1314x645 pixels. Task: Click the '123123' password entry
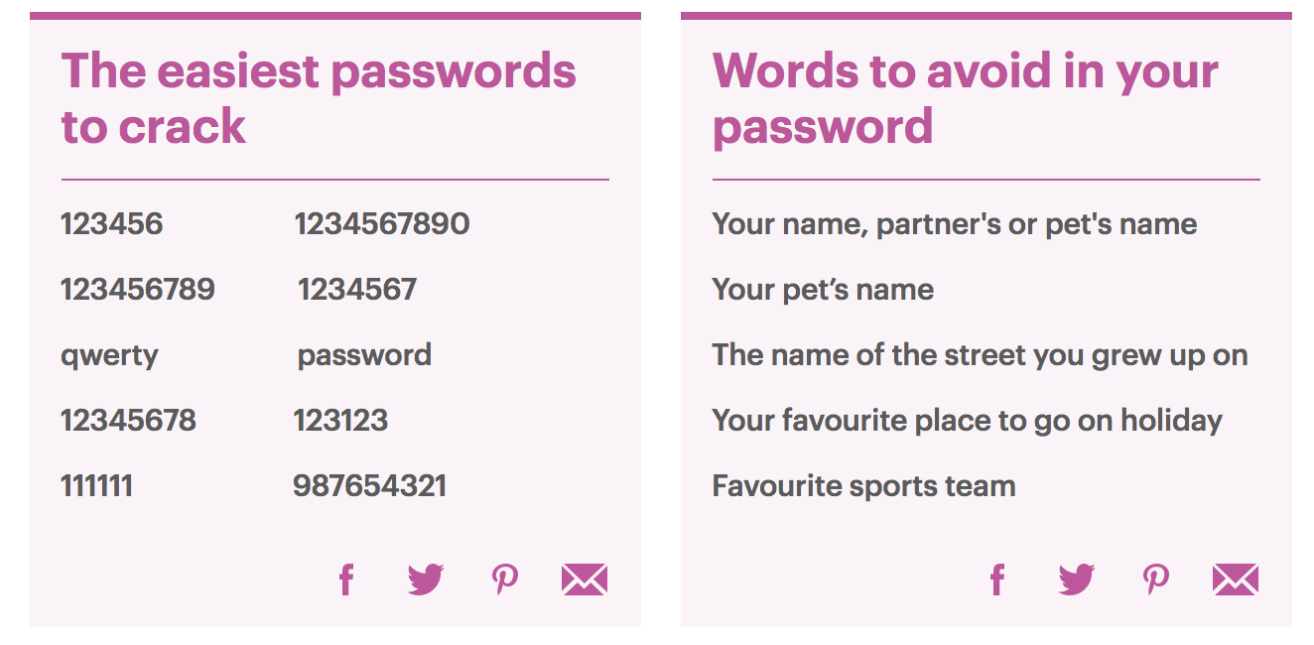[340, 421]
